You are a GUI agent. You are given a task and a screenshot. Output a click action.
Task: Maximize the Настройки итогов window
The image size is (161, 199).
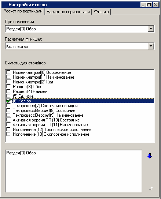[149, 5]
